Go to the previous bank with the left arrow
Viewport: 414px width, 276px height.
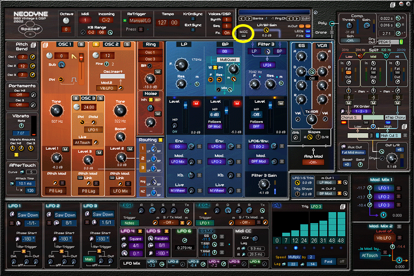pos(241,18)
